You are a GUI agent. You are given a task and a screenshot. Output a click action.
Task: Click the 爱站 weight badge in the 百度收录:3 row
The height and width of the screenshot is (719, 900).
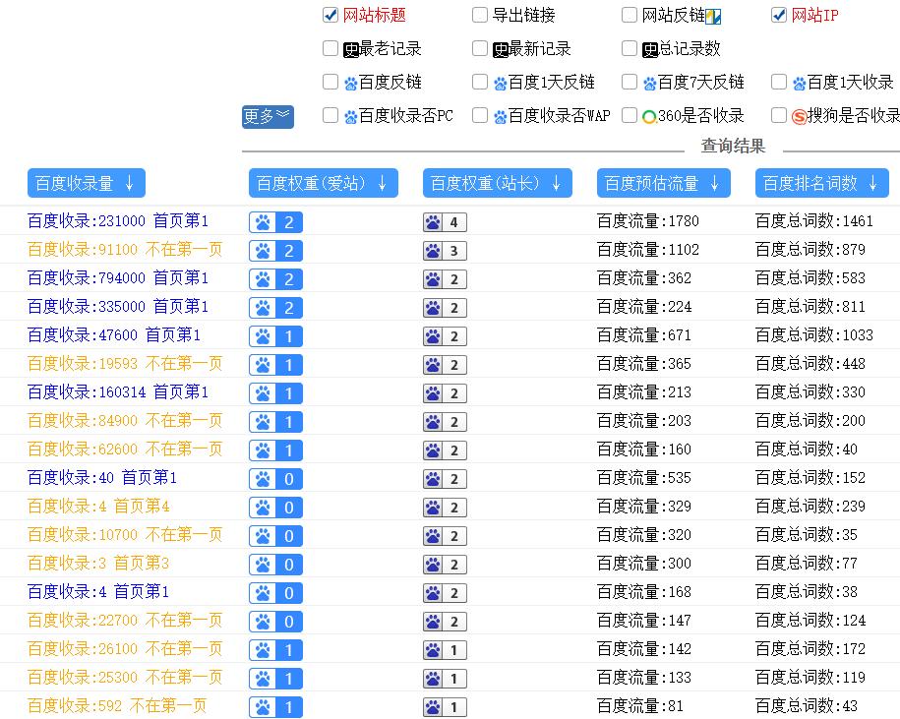click(x=275, y=565)
